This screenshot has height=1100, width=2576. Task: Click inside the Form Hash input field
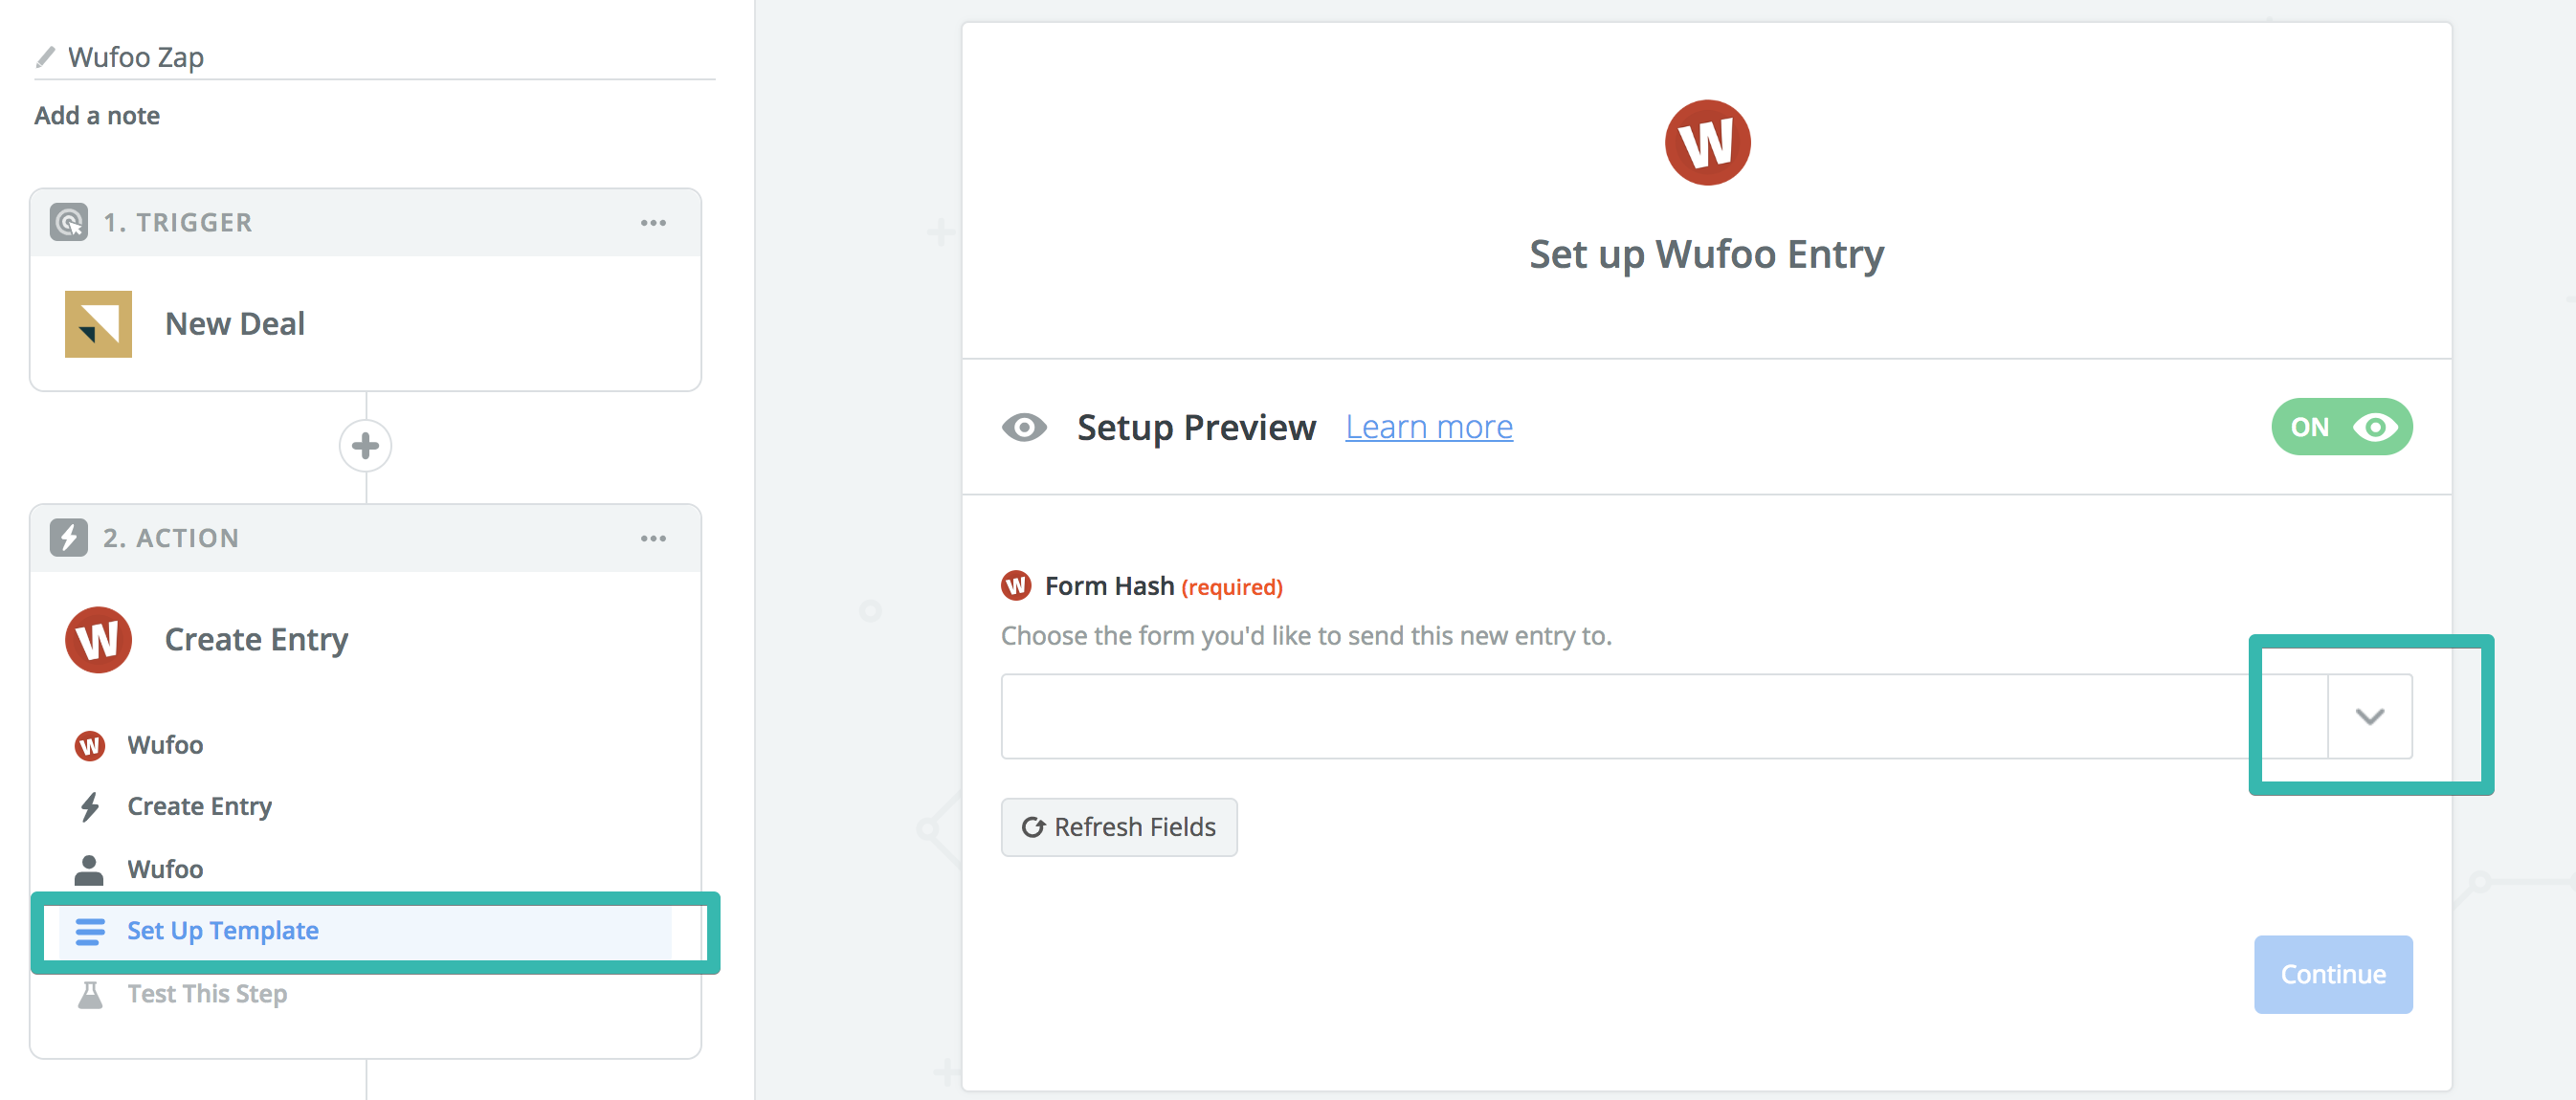point(1660,716)
